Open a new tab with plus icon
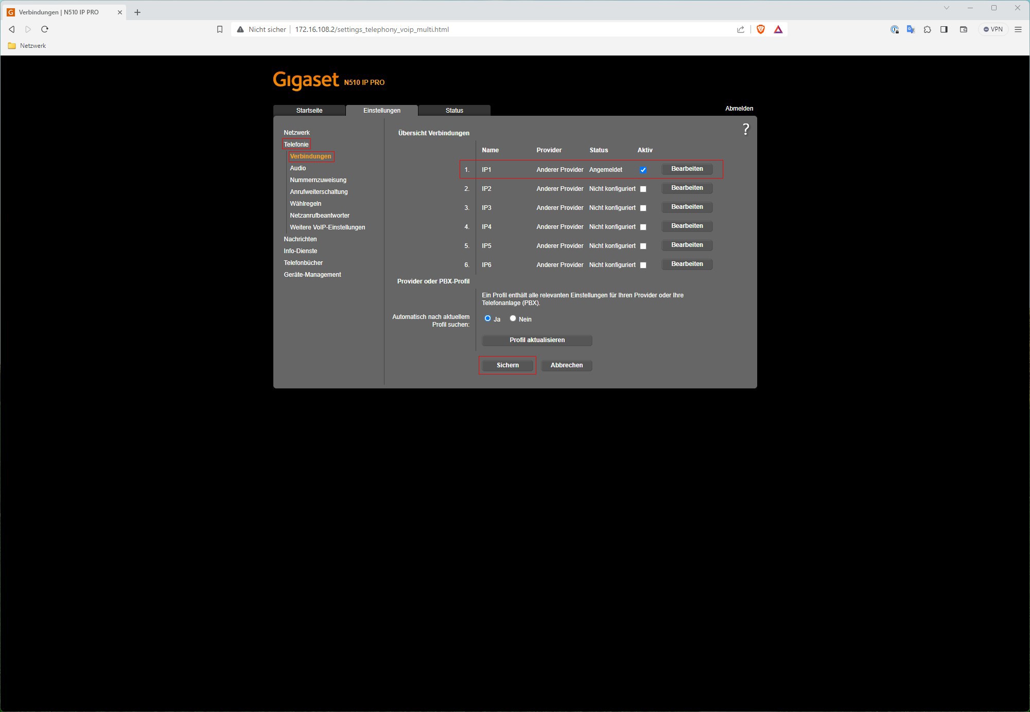Image resolution: width=1030 pixels, height=712 pixels. pos(137,12)
